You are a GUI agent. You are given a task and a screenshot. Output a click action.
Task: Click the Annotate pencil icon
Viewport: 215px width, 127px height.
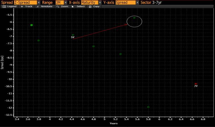pos(38,7)
